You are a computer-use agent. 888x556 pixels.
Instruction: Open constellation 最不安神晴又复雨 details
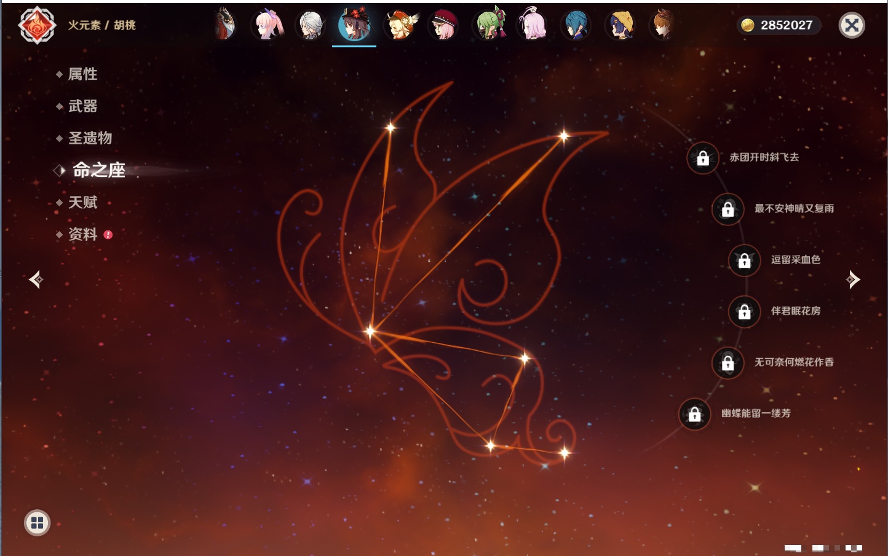793,209
